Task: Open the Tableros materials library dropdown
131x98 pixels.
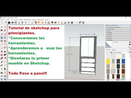Action: (121, 52)
